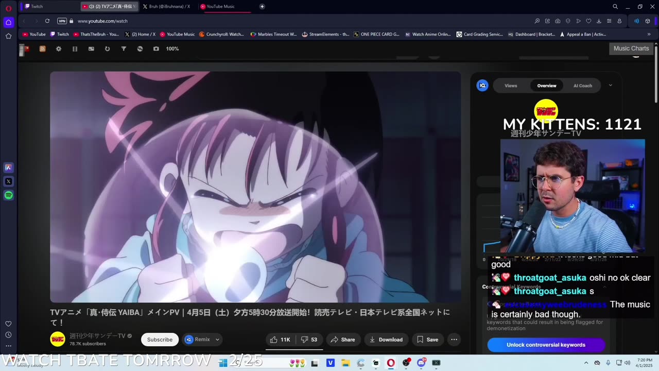Click the 100% zoom value

click(172, 49)
